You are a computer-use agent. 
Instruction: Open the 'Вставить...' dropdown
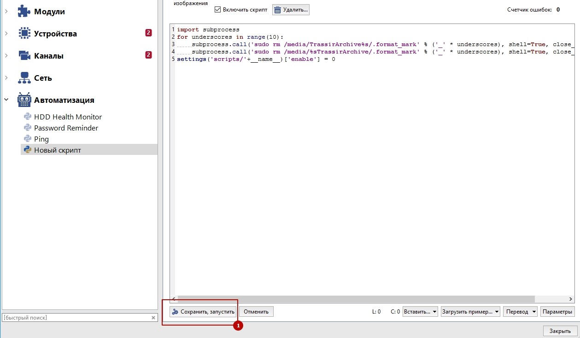(x=420, y=312)
